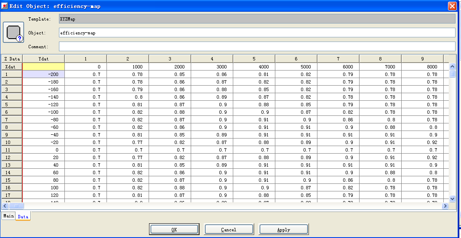Click 0.92 cell in row 10
The height and width of the screenshot is (238, 461).
click(x=422, y=142)
